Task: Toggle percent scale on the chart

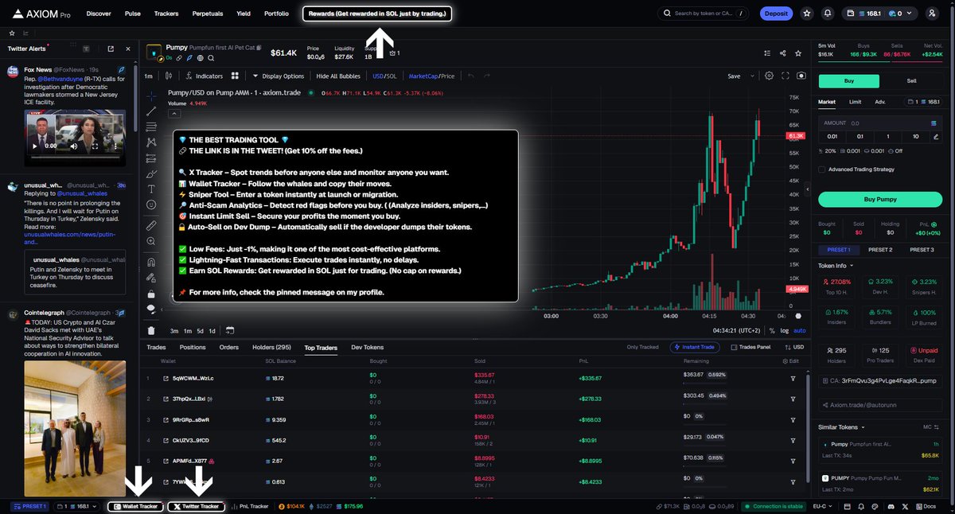Action: (x=772, y=330)
